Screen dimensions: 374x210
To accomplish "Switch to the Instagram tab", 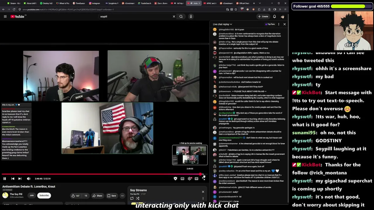I will (95, 3).
